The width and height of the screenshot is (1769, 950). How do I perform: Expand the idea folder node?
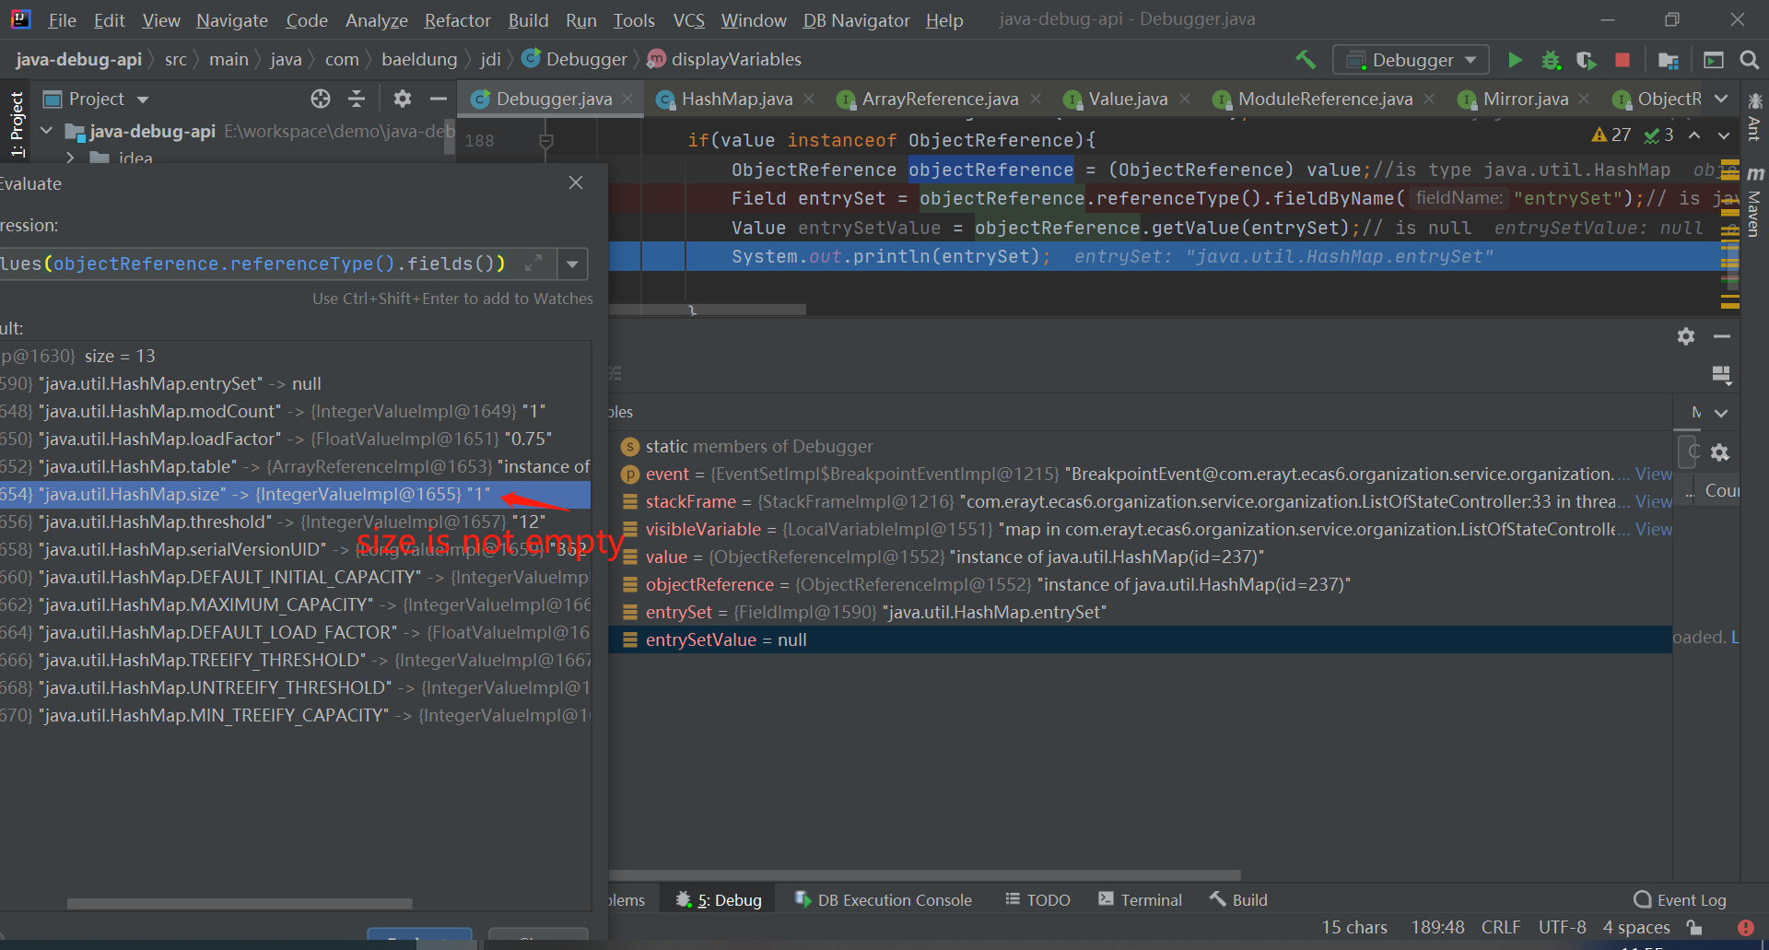70,158
